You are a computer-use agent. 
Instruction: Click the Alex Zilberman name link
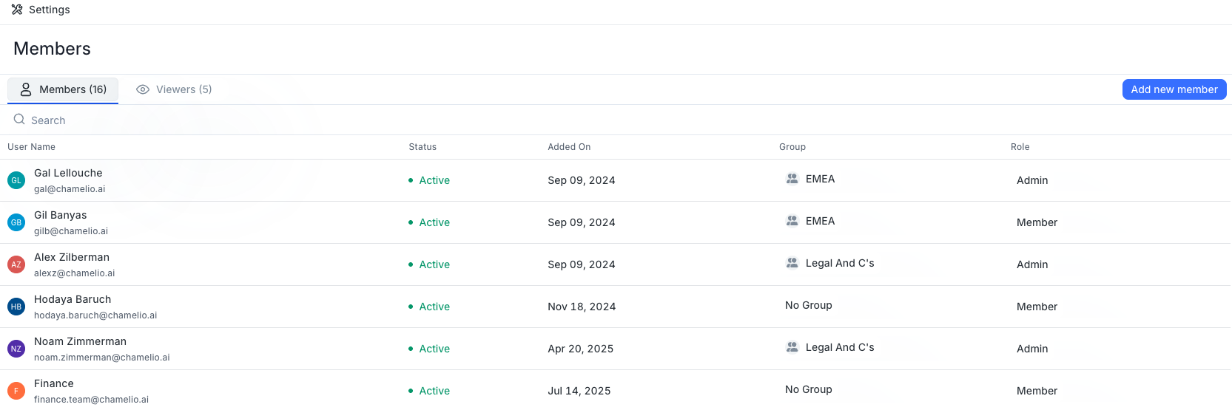72,257
